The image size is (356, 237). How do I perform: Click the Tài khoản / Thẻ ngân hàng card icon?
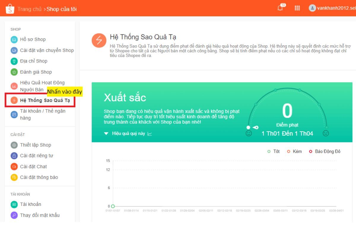coord(14,114)
